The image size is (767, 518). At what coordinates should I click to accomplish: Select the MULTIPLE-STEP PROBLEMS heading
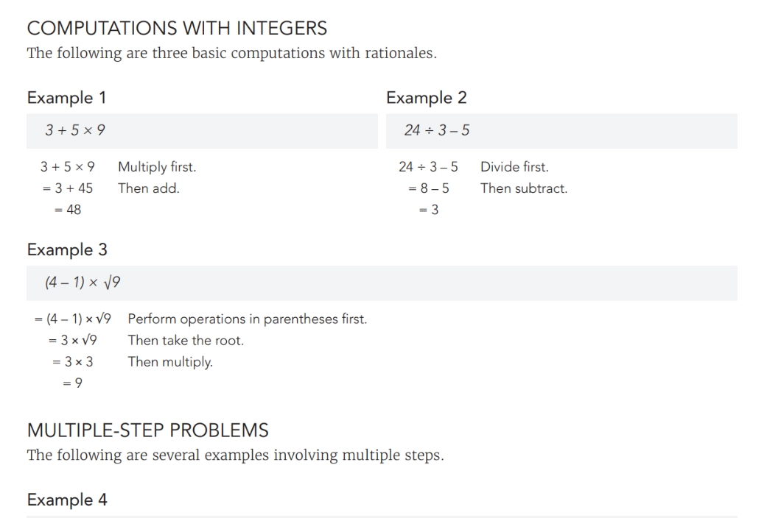click(x=147, y=430)
